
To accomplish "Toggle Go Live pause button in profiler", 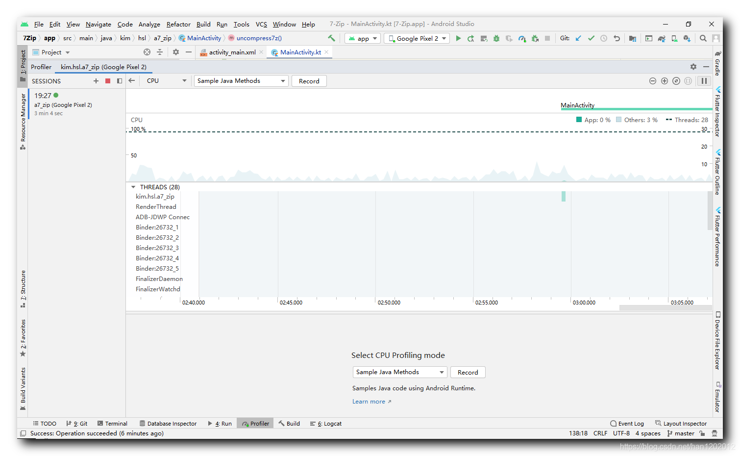I will tap(704, 81).
